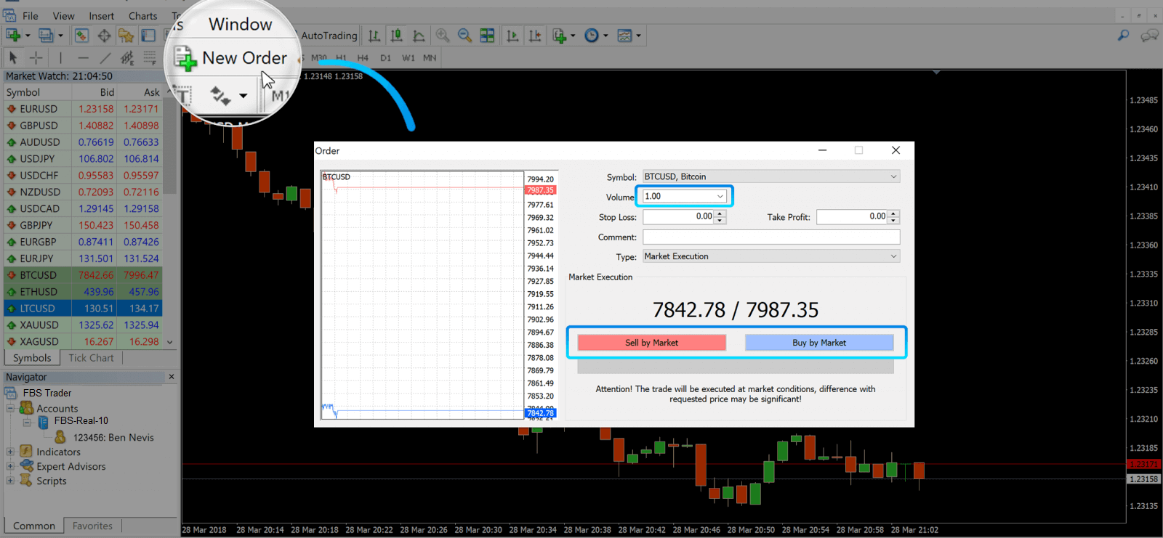This screenshot has width=1163, height=538.
Task: Select the H4 timeframe
Action: coord(363,58)
